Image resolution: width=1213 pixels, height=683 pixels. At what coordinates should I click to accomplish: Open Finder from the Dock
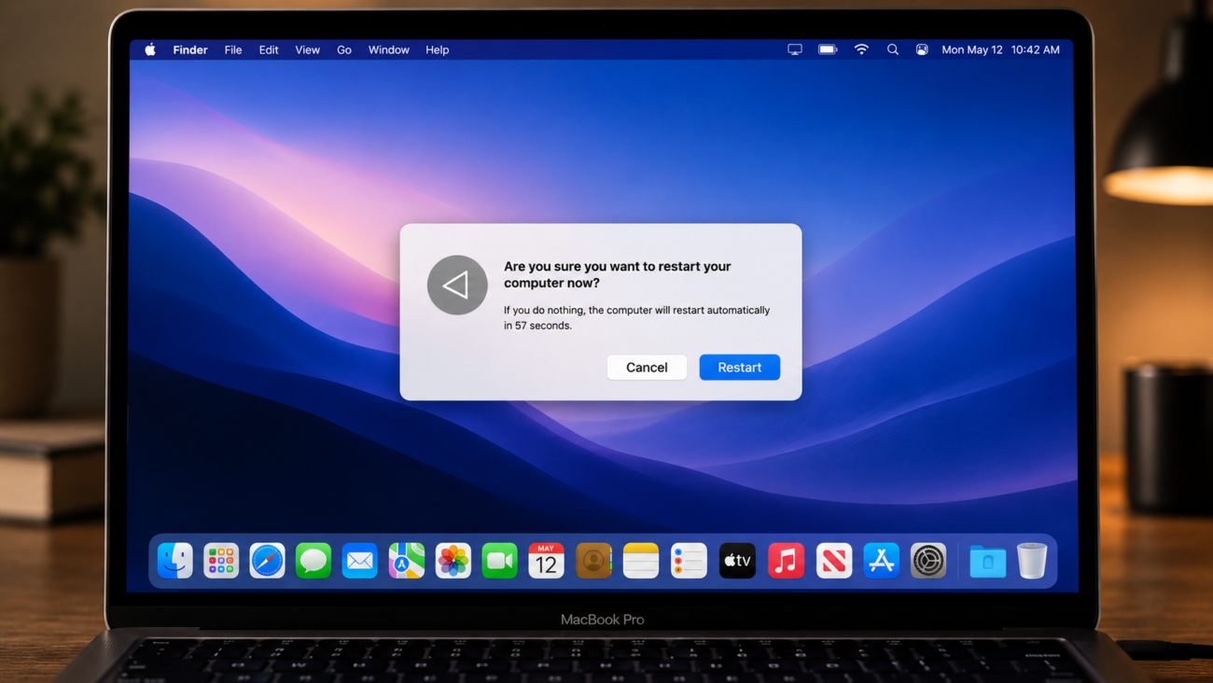(174, 561)
